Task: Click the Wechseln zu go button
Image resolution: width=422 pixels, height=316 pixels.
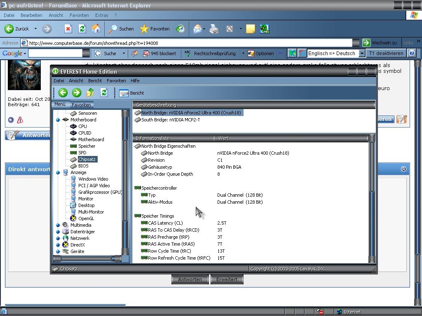Action: 380,43
